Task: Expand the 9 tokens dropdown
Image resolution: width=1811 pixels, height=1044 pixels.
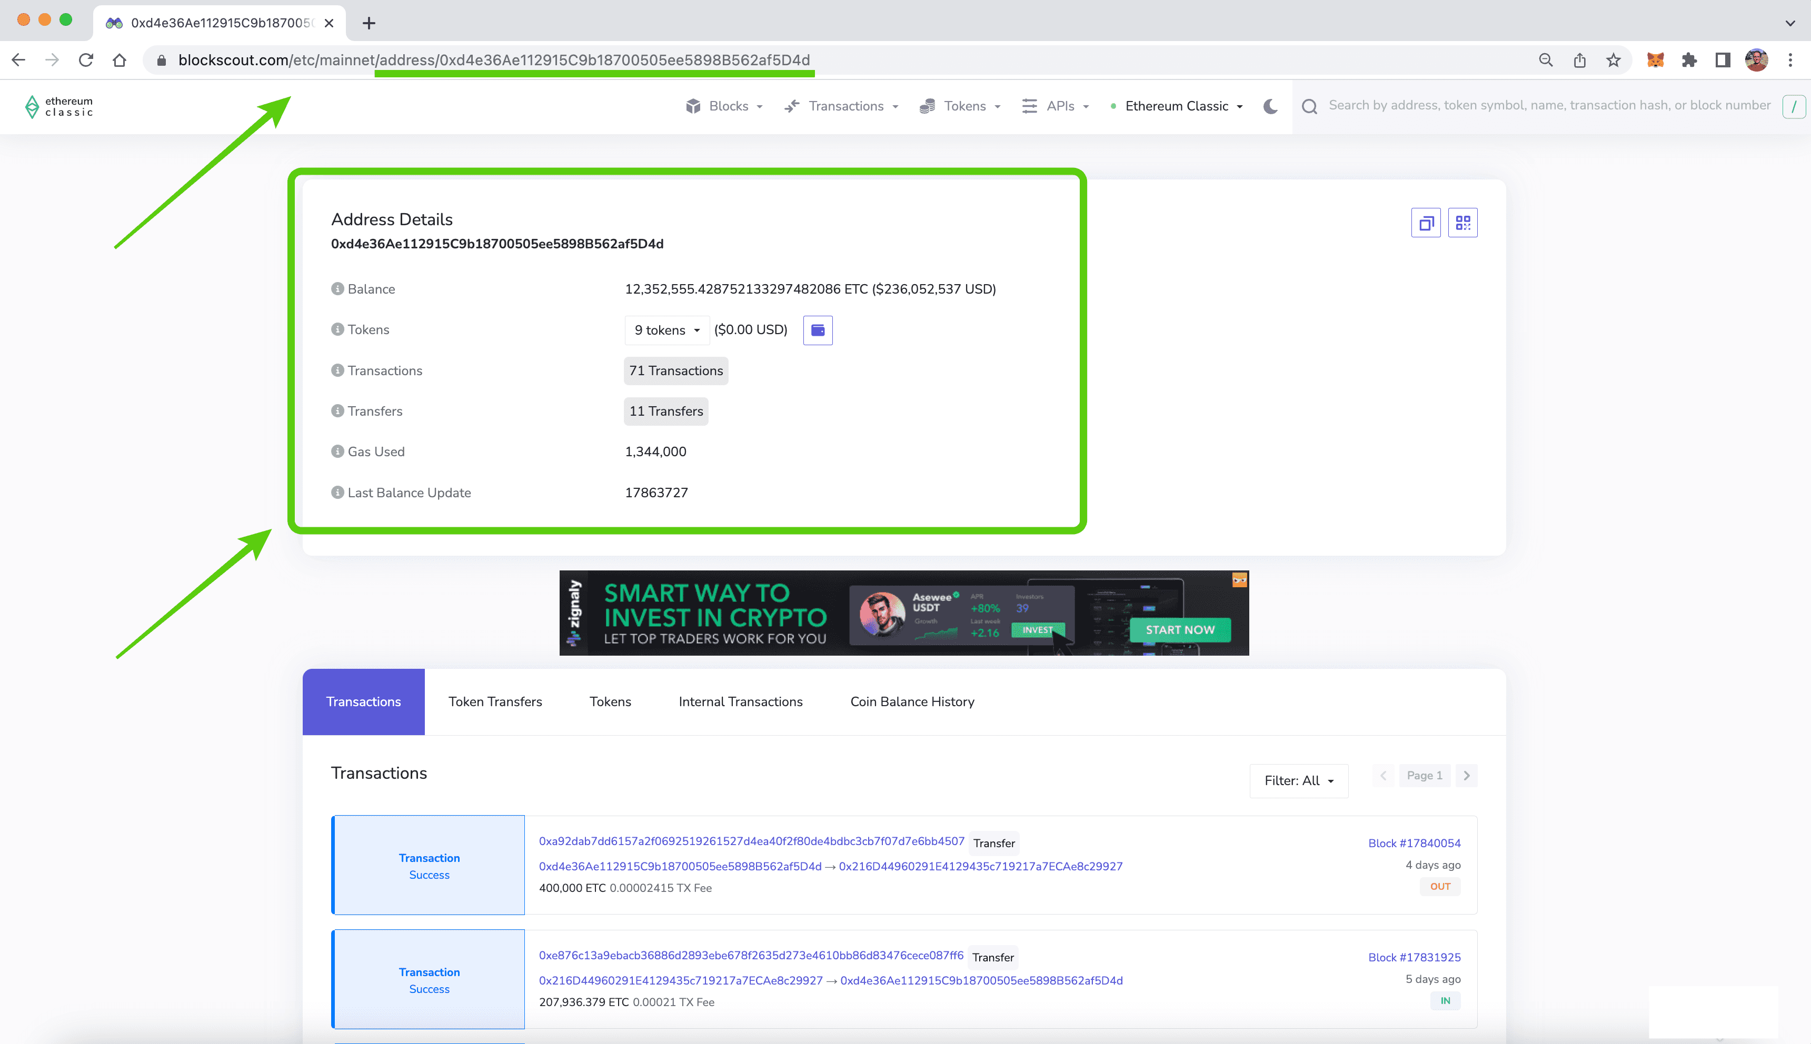Action: click(x=666, y=330)
